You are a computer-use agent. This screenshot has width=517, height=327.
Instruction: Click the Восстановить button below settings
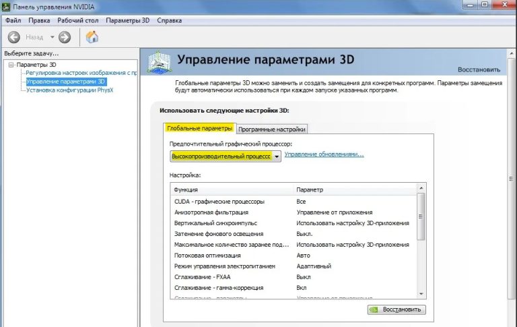point(397,309)
